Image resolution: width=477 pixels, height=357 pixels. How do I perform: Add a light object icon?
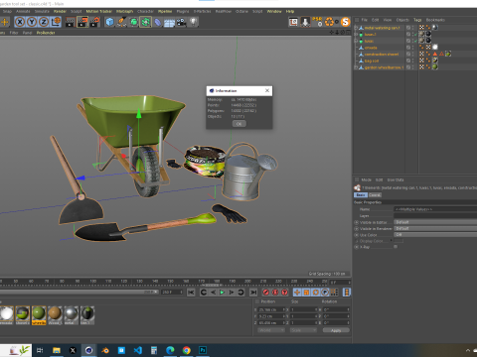pos(193,22)
